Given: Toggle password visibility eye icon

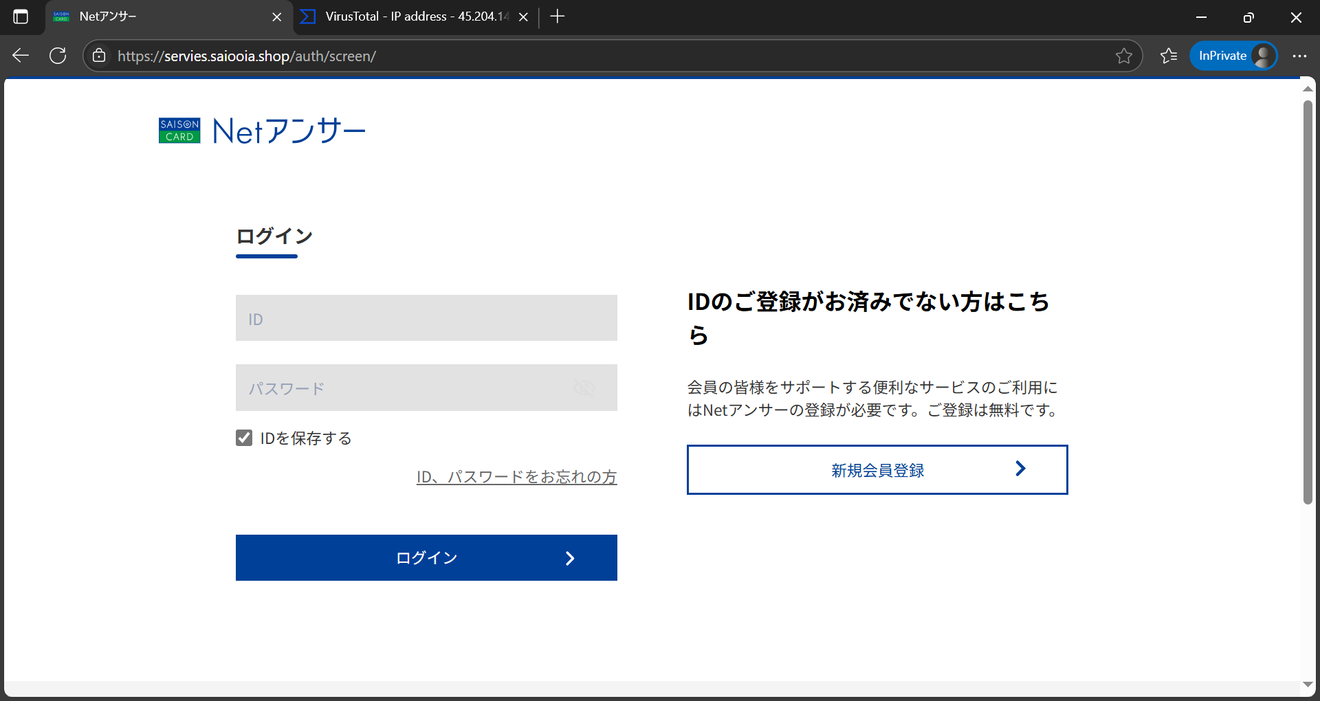Looking at the screenshot, I should 584,388.
